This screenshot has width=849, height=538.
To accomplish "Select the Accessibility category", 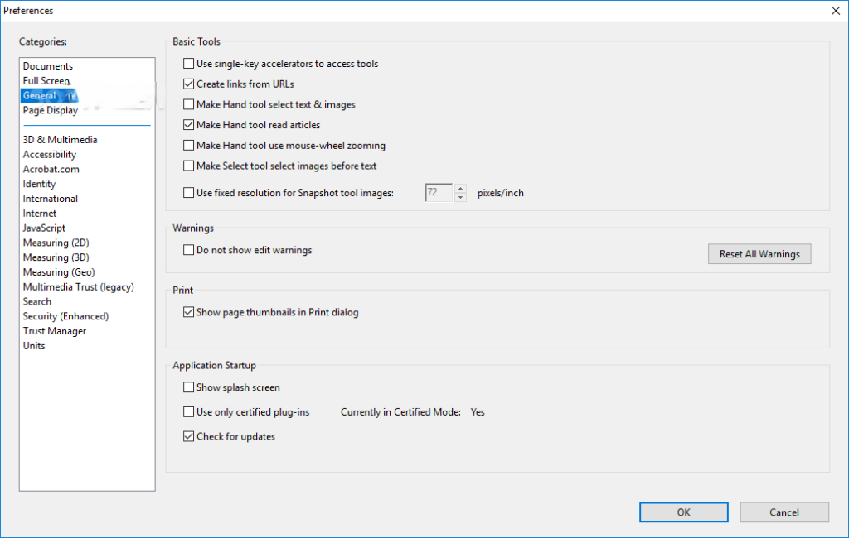I will (x=49, y=155).
